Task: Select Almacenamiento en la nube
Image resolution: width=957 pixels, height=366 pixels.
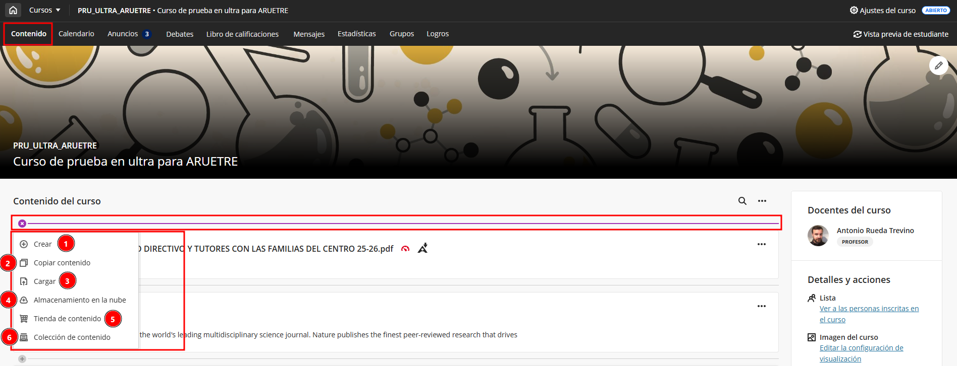Action: [79, 300]
